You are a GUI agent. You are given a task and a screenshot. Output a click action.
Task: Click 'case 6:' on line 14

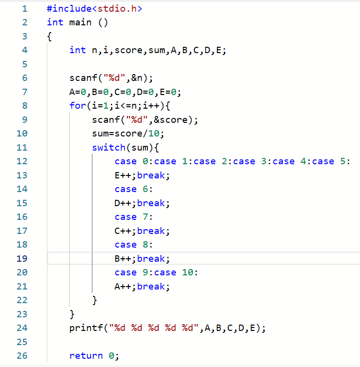(134, 189)
